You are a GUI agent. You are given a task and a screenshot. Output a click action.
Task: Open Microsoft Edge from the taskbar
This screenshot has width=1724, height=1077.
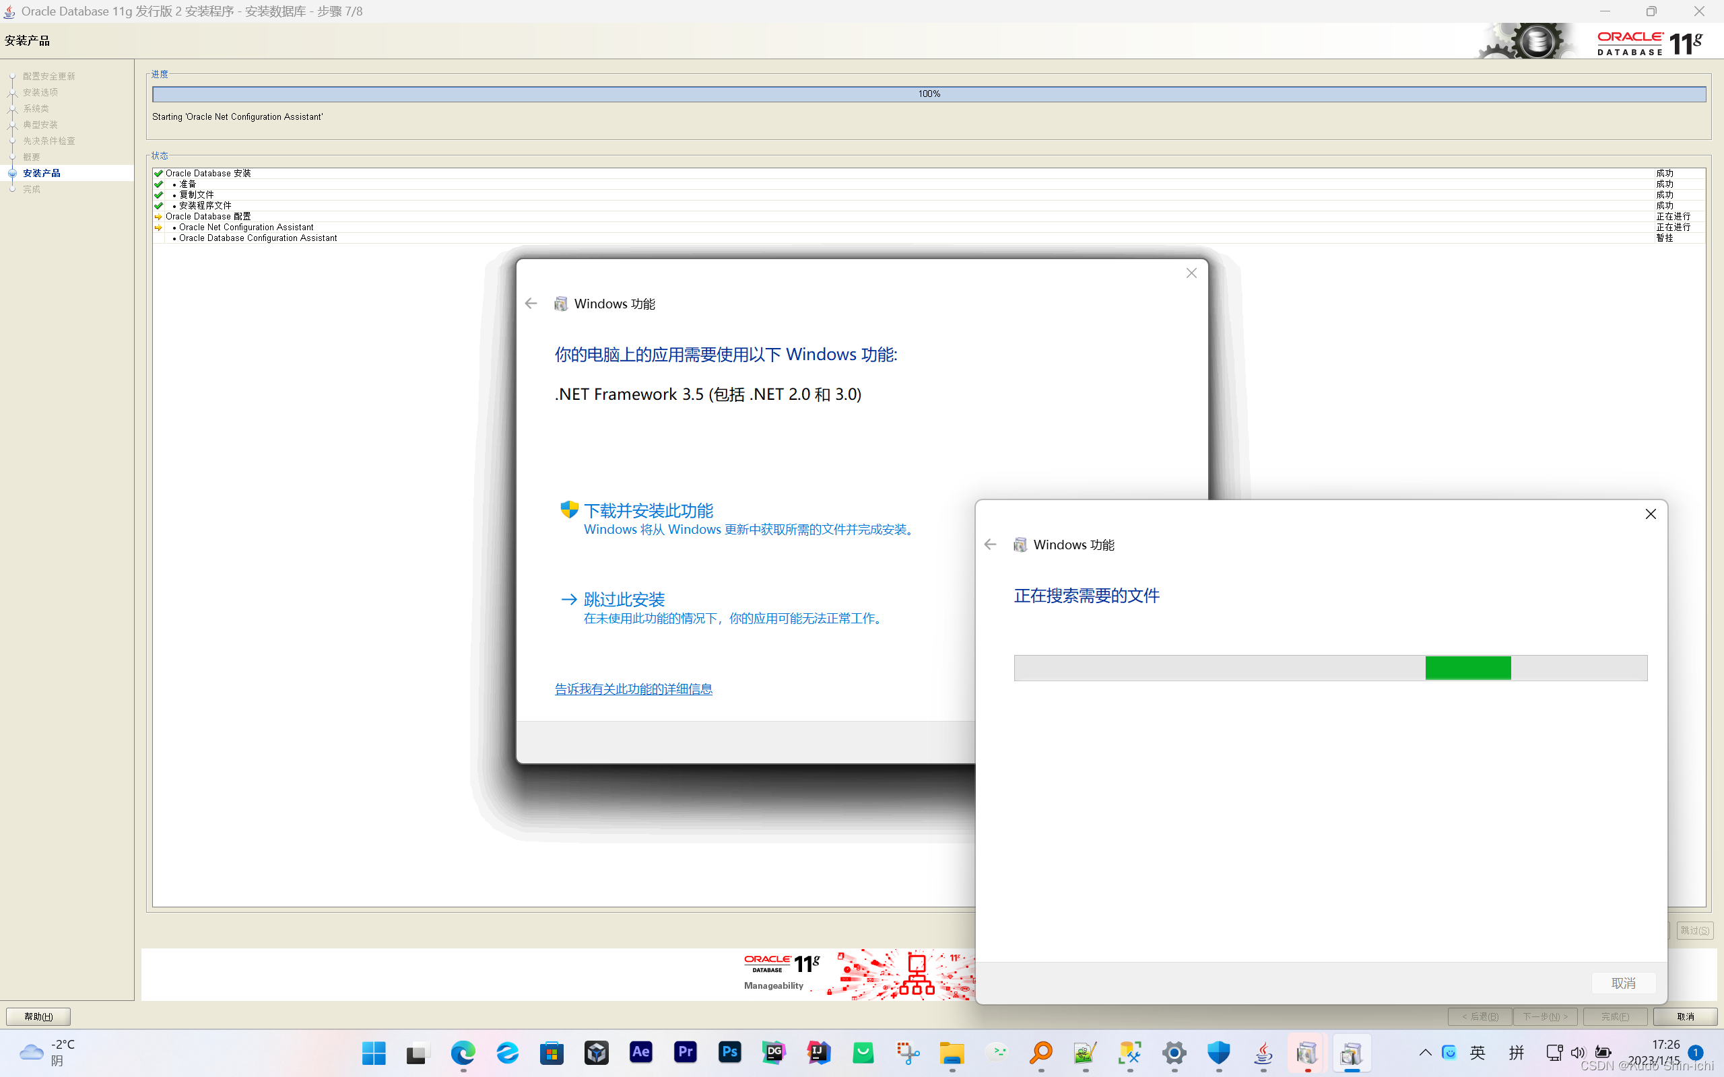pyautogui.click(x=463, y=1053)
